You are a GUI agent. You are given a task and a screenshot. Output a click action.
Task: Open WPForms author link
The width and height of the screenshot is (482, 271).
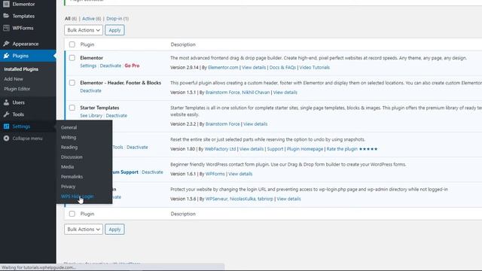[215, 174]
